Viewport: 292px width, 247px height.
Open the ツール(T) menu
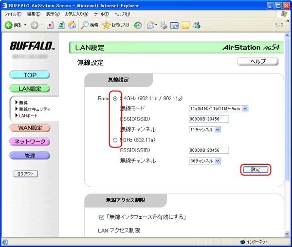101,14
